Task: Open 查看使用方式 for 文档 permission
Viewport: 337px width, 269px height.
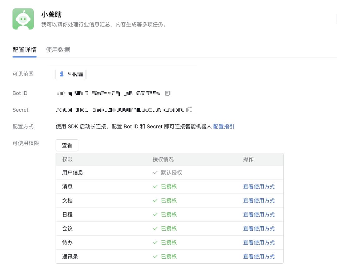Action: [259, 200]
